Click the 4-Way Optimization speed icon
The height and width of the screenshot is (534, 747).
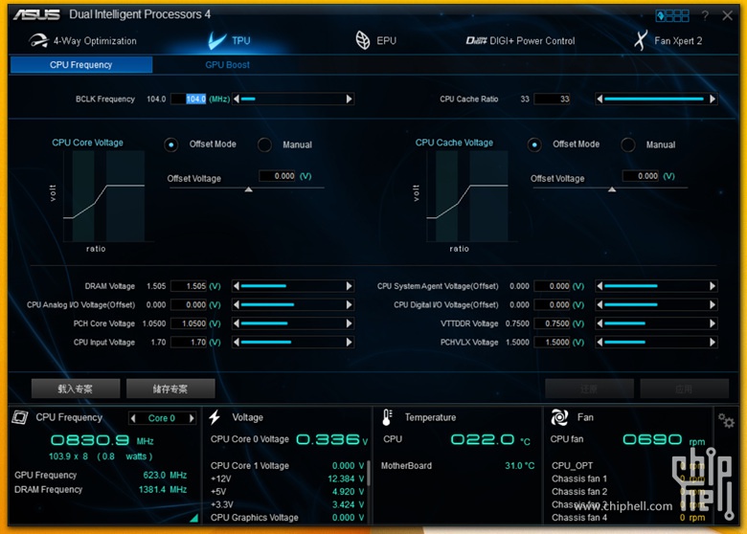click(x=38, y=41)
